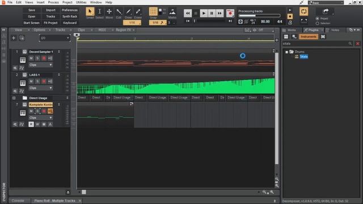Expand the Inspector pane arrows
Image resolution: width=363 pixels, height=204 pixels.
(x=4, y=30)
